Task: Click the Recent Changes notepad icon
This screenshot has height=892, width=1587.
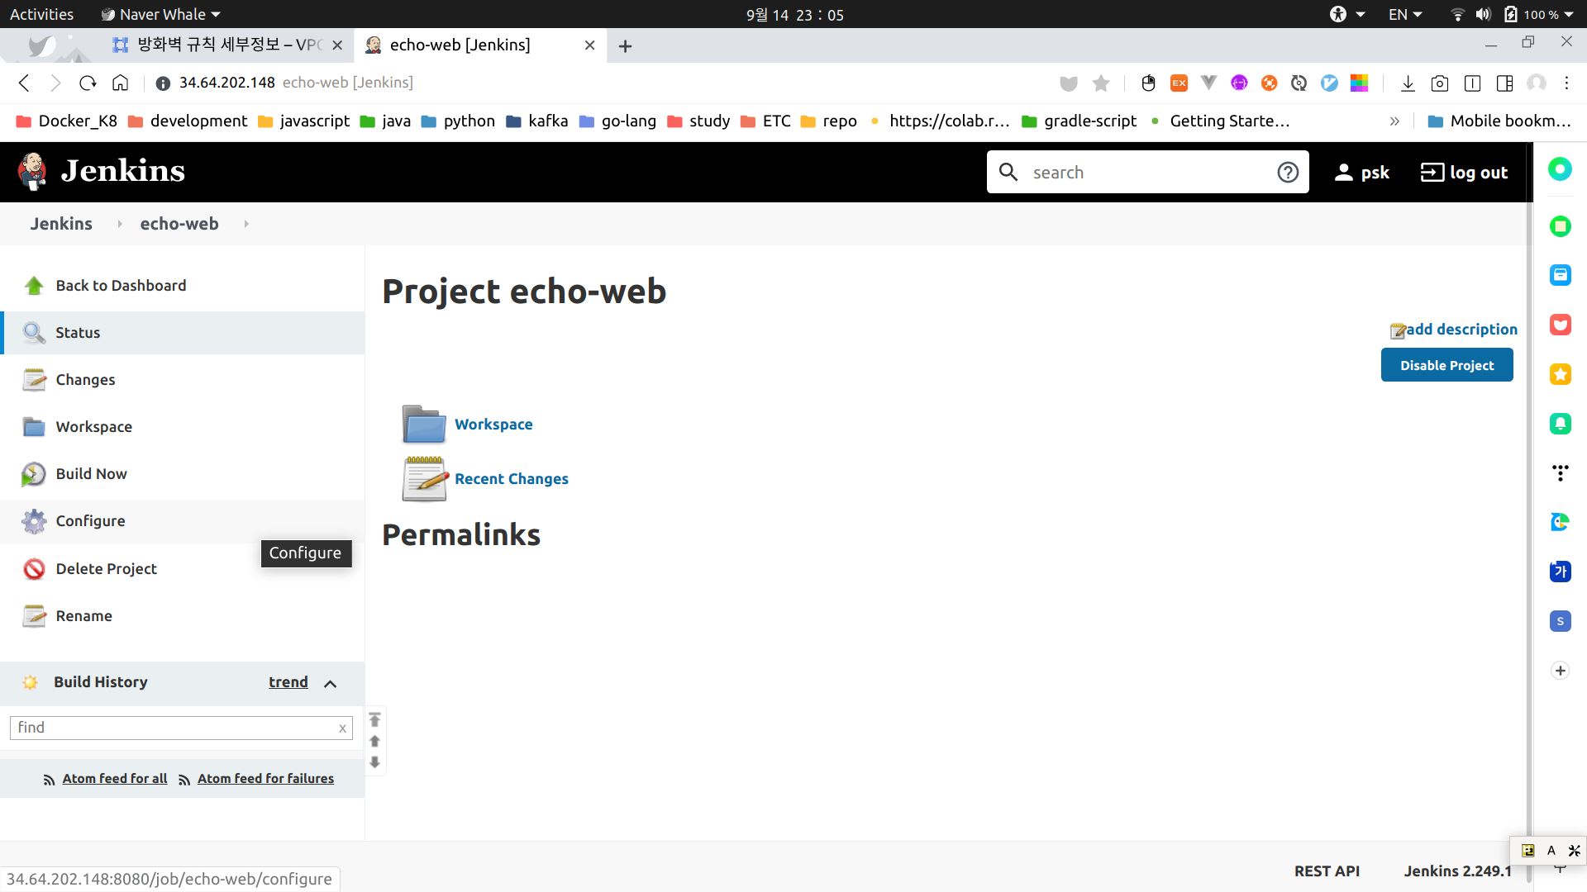Action: click(x=424, y=479)
